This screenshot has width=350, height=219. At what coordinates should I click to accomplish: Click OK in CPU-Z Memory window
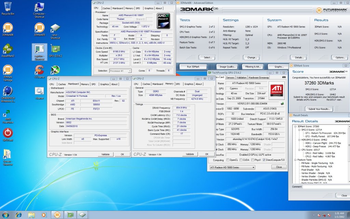(207, 154)
